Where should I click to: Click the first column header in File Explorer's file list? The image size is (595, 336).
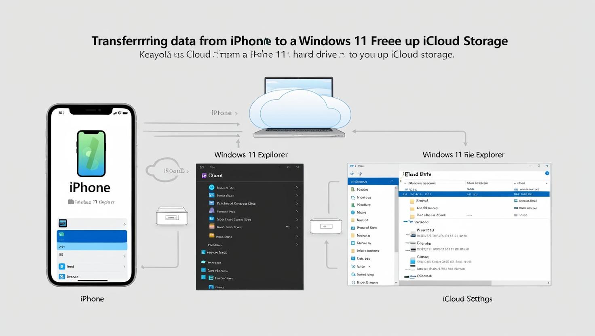coord(422,183)
